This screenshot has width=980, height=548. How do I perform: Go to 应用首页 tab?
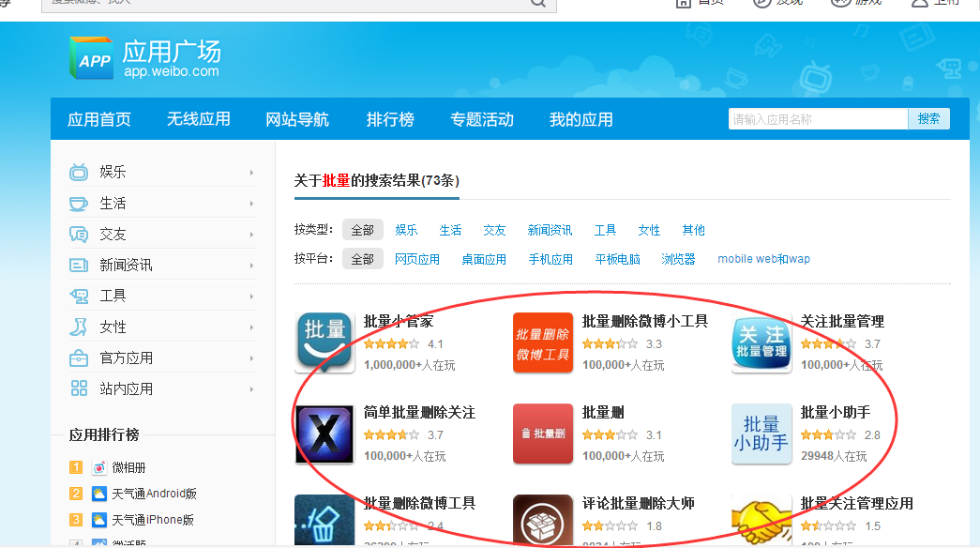pyautogui.click(x=99, y=119)
